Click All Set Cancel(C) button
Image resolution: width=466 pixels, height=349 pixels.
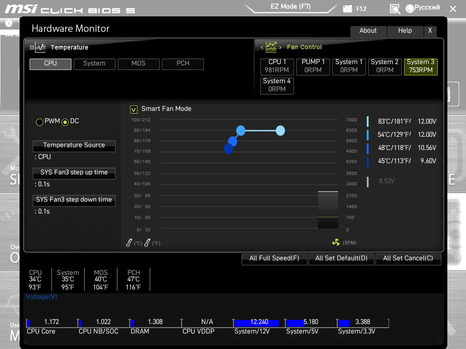click(x=408, y=259)
